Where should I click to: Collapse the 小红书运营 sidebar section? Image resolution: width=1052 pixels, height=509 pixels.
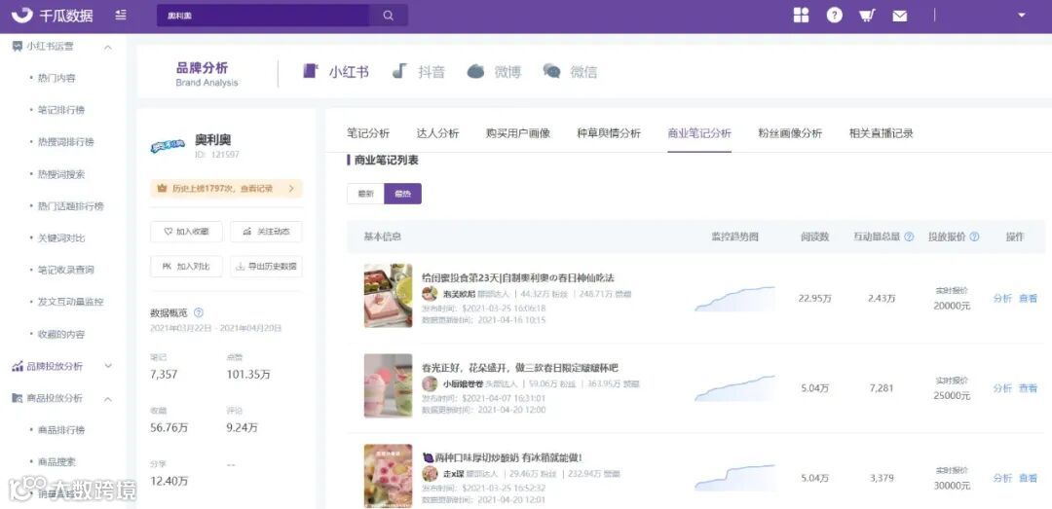tap(108, 47)
